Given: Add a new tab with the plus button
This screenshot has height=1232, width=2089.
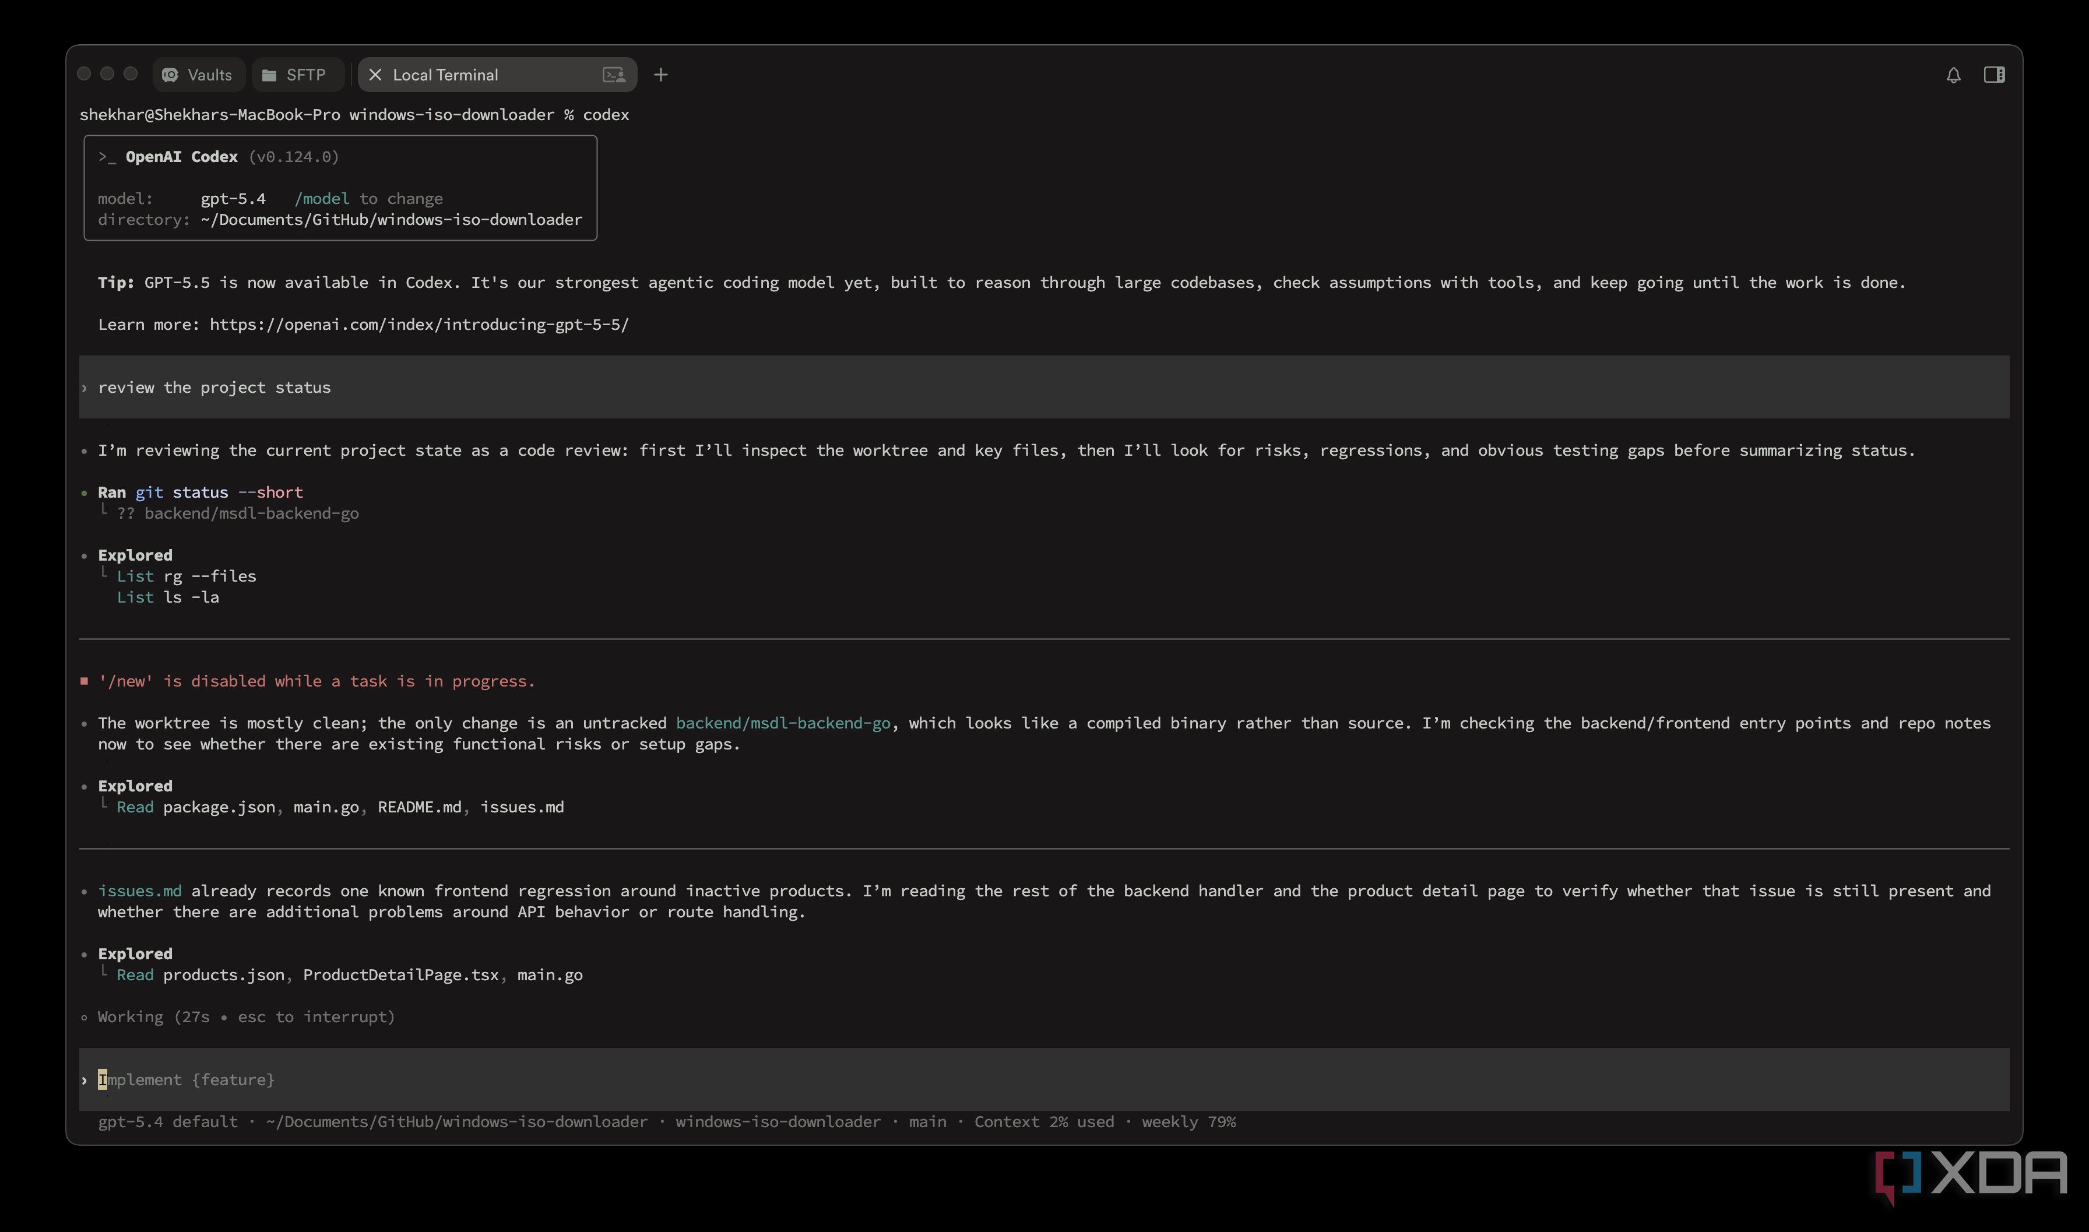Looking at the screenshot, I should 661,75.
